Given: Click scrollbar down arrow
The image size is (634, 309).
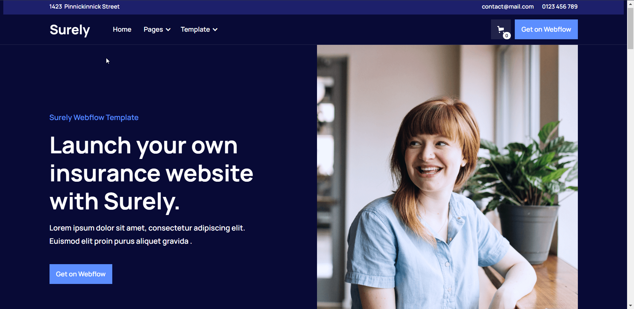Looking at the screenshot, I should (630, 306).
